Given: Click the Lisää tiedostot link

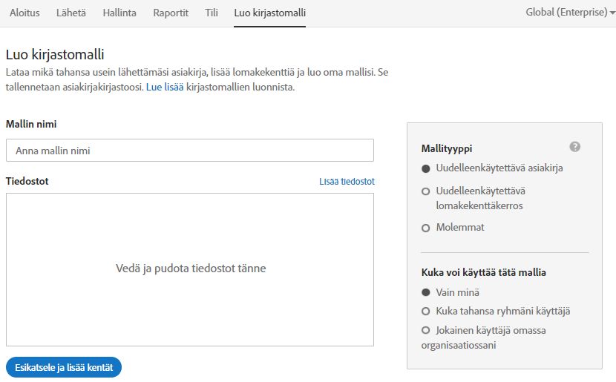Looking at the screenshot, I should (x=347, y=182).
